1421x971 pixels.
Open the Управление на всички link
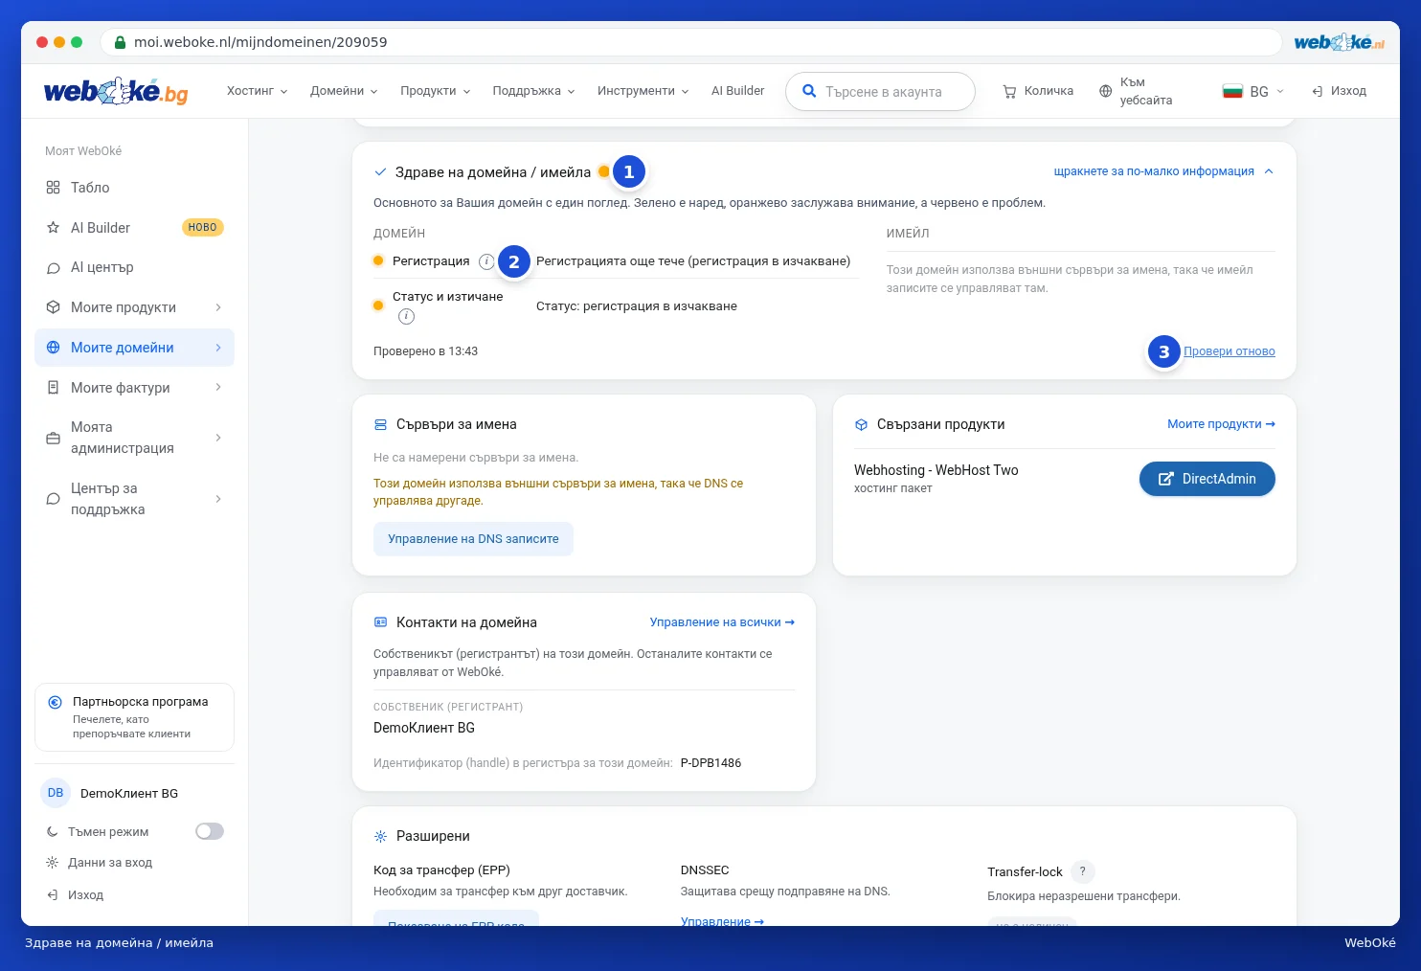[x=722, y=622]
